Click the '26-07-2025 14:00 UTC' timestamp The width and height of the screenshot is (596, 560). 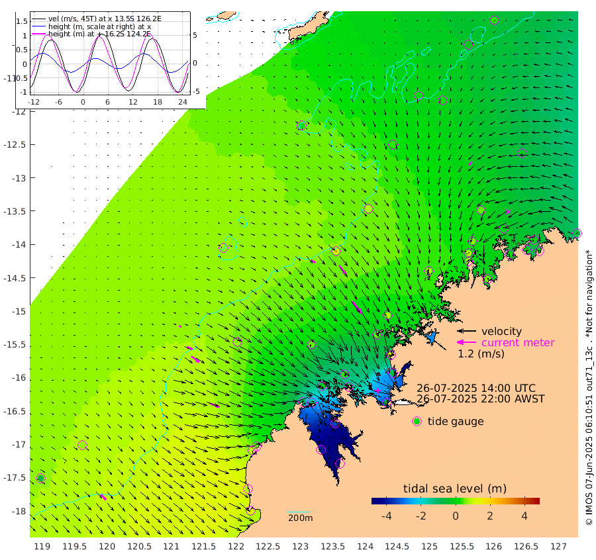pos(476,388)
